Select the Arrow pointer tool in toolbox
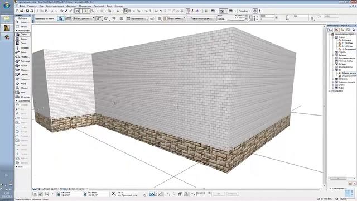357x201 pixels. pos(22,22)
